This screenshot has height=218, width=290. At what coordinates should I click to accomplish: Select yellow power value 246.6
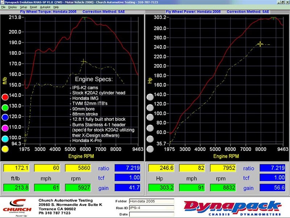point(161,168)
